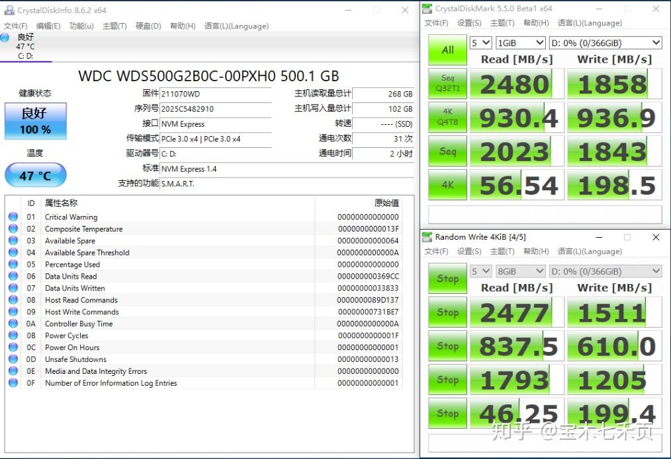Open the 1GiB test size dropdown
The height and width of the screenshot is (459, 671).
tap(520, 43)
